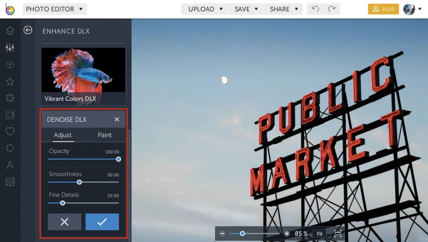
Task: Open the Layers icon in left sidebar
Action: 10,31
